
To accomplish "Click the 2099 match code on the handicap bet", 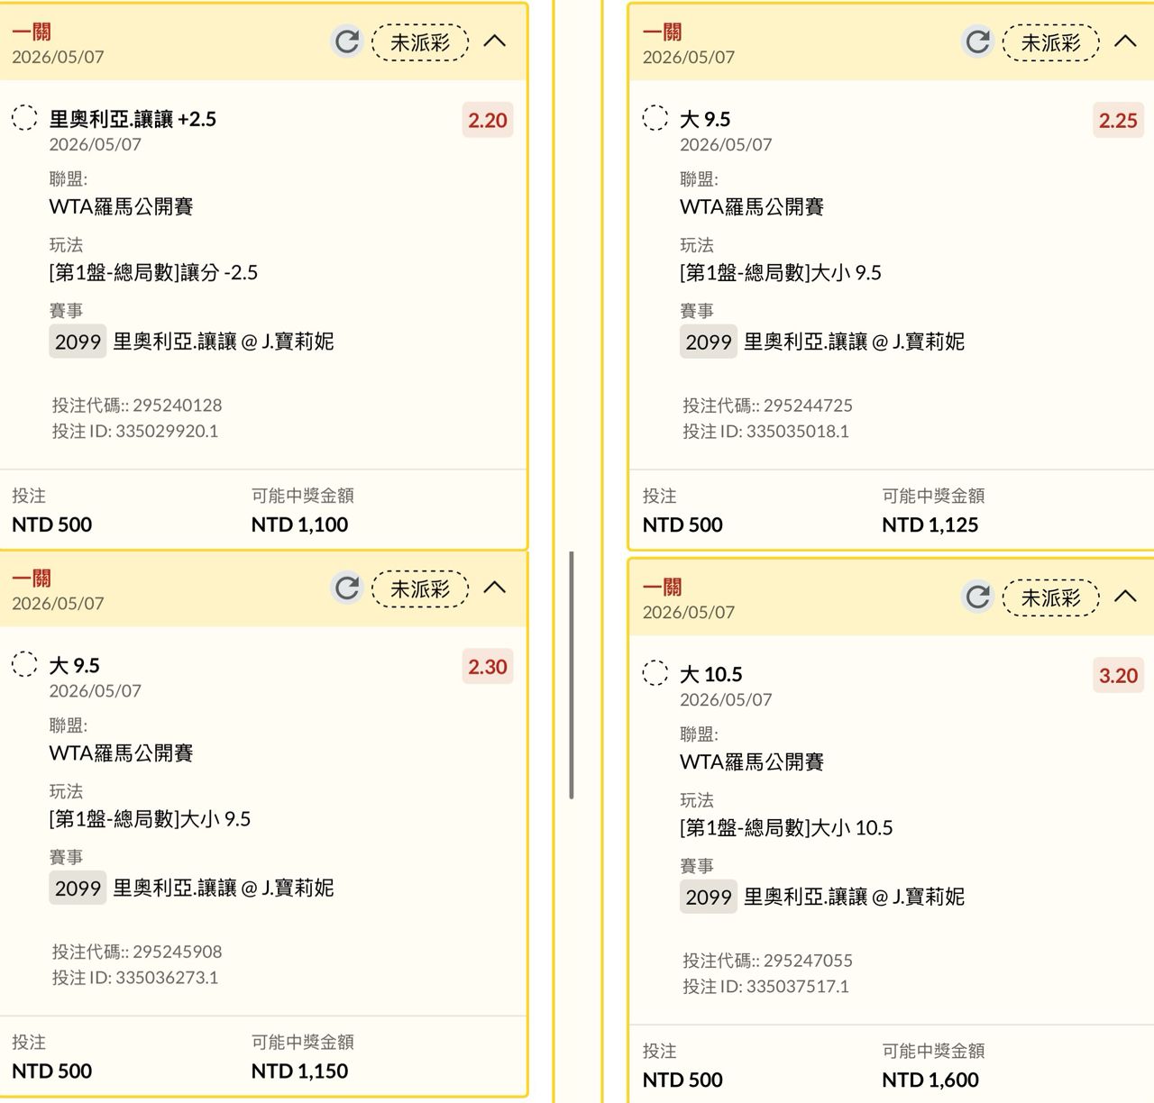I will point(78,342).
